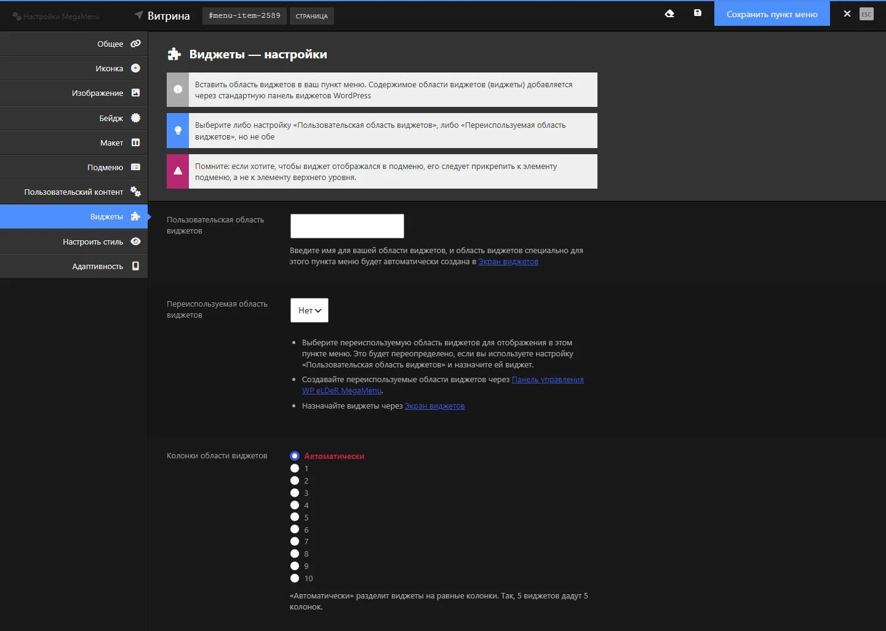This screenshot has height=631, width=886.
Task: Click the Подменю sidebar label
Action: (105, 167)
